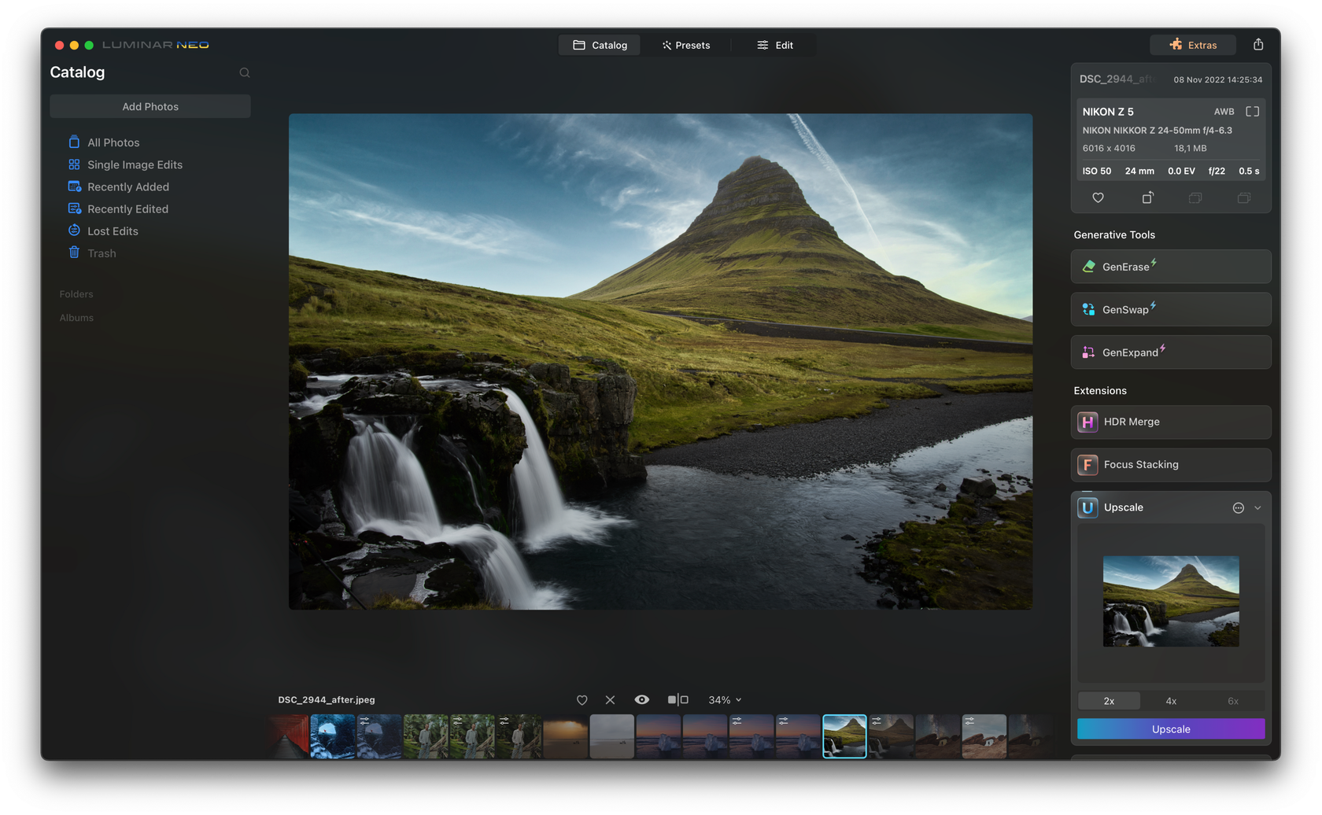
Task: Open the 34% zoom level dropdown
Action: pos(725,700)
